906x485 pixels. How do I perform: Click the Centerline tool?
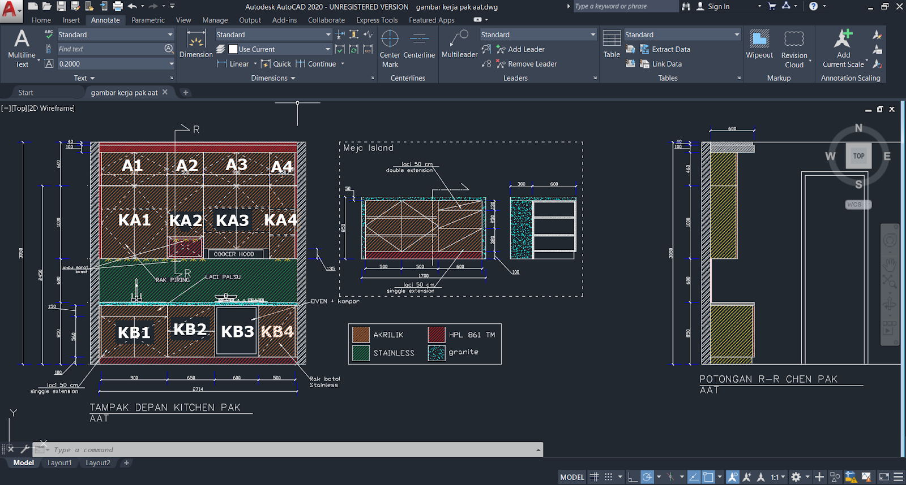coord(419,45)
